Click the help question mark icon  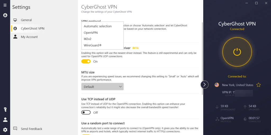[5, 110]
